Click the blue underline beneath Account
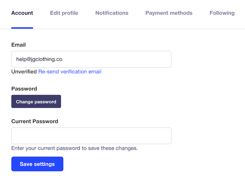Image resolution: width=245 pixels, height=176 pixels. pos(22,28)
